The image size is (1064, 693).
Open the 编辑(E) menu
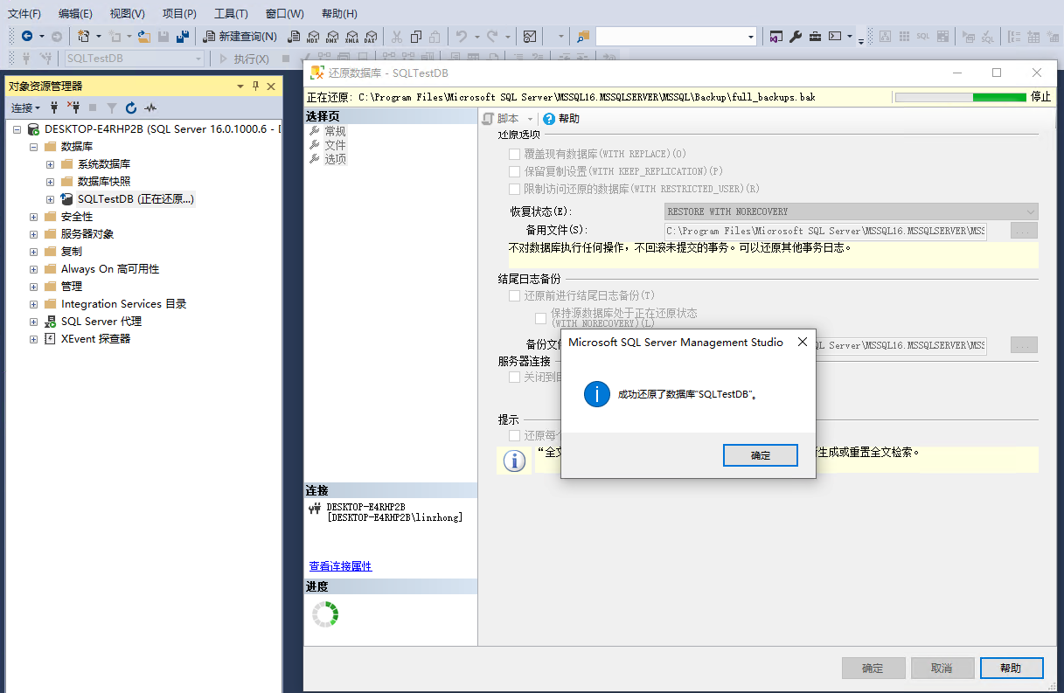75,13
